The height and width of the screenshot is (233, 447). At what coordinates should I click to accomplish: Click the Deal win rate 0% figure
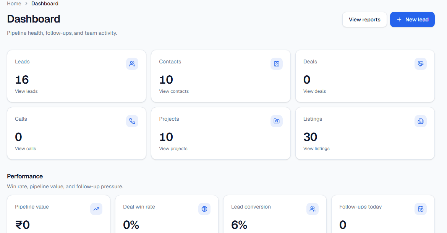coord(131,225)
